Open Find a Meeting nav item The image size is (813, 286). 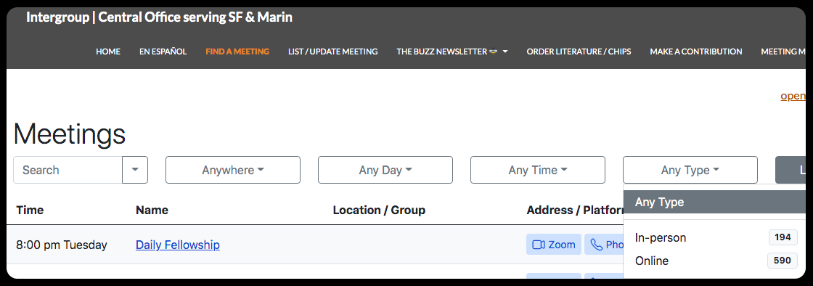(x=237, y=52)
